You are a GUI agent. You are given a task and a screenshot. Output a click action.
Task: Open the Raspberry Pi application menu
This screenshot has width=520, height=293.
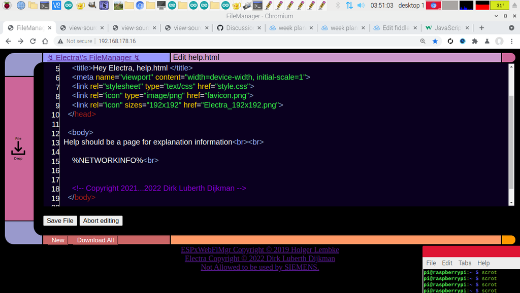tap(7, 6)
